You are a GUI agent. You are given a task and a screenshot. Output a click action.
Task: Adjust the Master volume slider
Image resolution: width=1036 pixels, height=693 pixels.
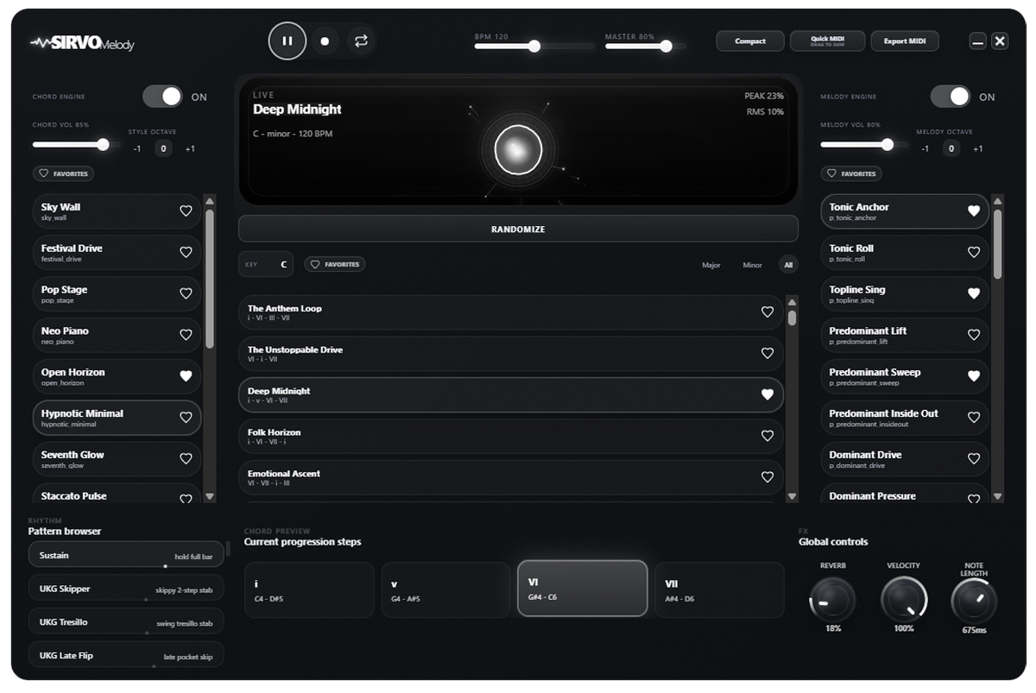point(646,46)
